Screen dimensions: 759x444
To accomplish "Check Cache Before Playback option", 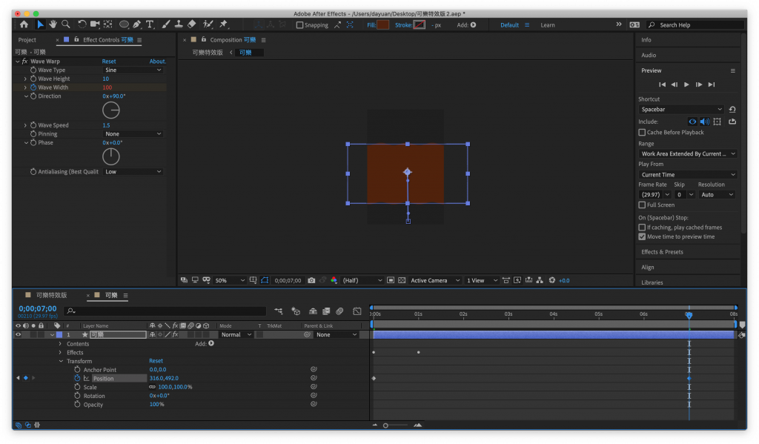I will click(642, 133).
